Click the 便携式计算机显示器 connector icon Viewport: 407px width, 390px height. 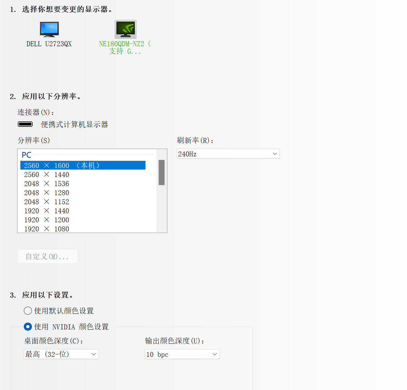[25, 124]
